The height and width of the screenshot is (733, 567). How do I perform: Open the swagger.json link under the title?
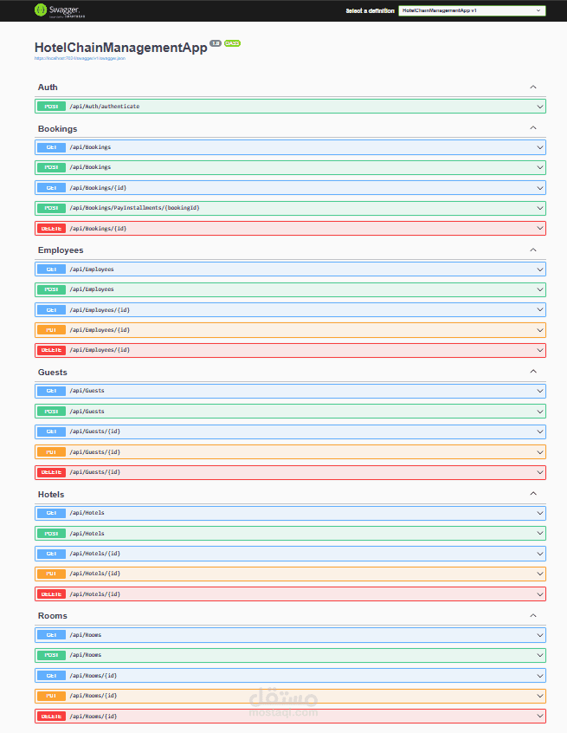pos(80,58)
